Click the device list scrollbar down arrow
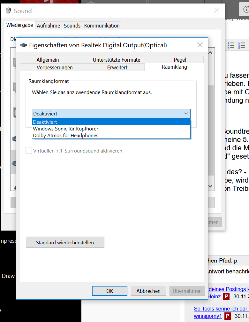The width and height of the screenshot is (249, 322). (210, 186)
